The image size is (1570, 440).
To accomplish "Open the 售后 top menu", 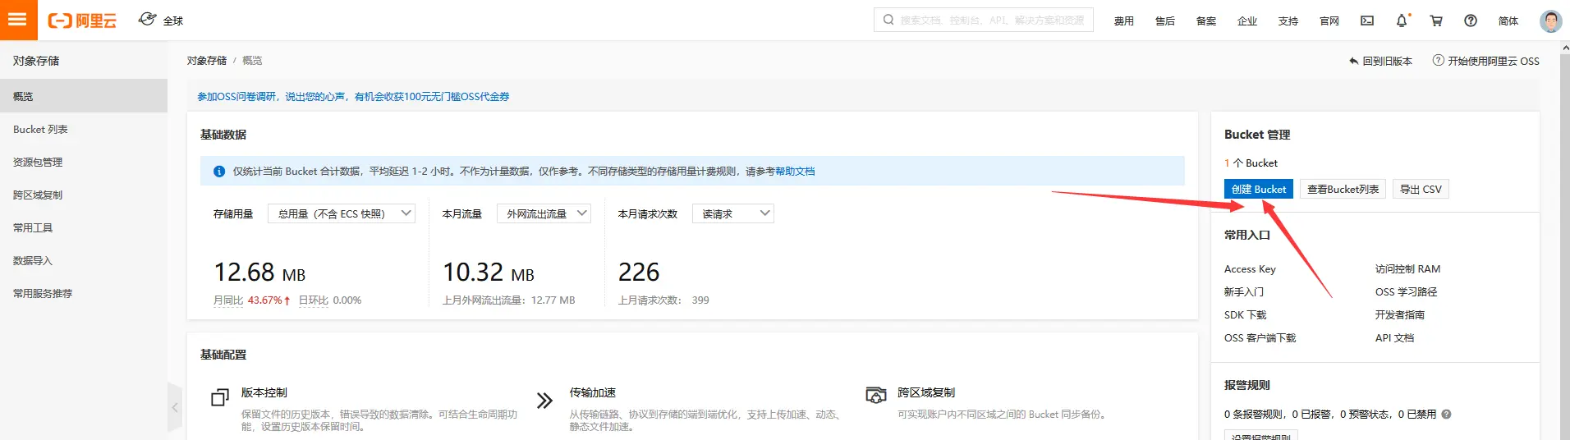I will coord(1165,21).
